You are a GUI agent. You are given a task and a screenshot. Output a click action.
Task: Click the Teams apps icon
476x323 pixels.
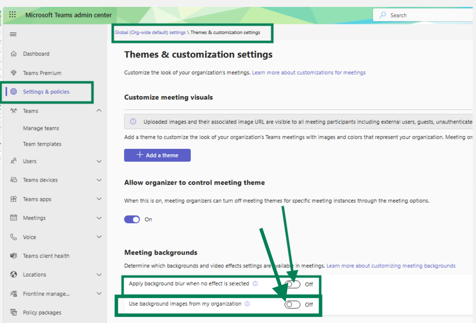[14, 199]
